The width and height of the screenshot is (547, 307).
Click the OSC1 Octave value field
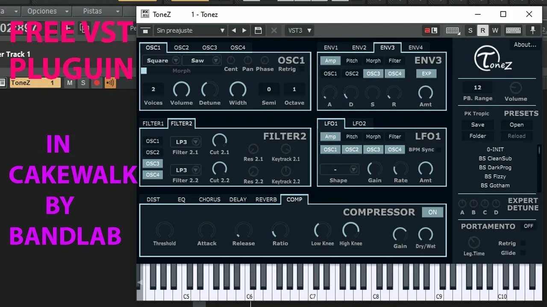[294, 90]
